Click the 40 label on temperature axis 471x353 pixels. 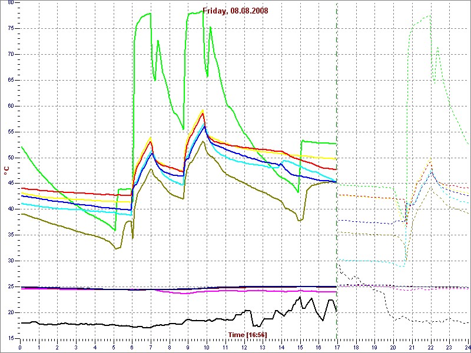coord(11,209)
